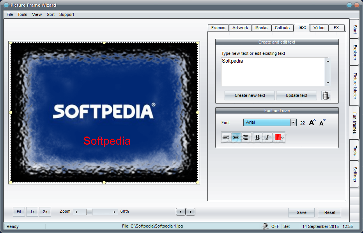Click the font size value 22
Image resolution: width=363 pixels, height=233 pixels.
click(x=302, y=123)
